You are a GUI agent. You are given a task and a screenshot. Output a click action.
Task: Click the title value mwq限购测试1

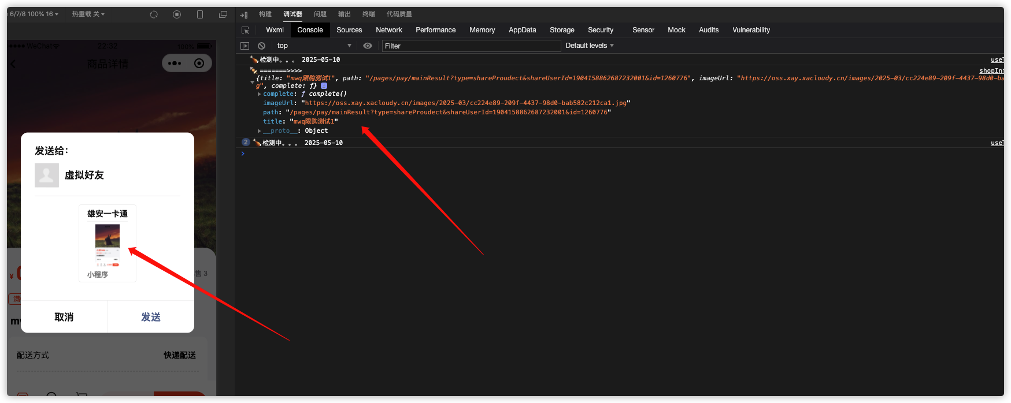[314, 121]
